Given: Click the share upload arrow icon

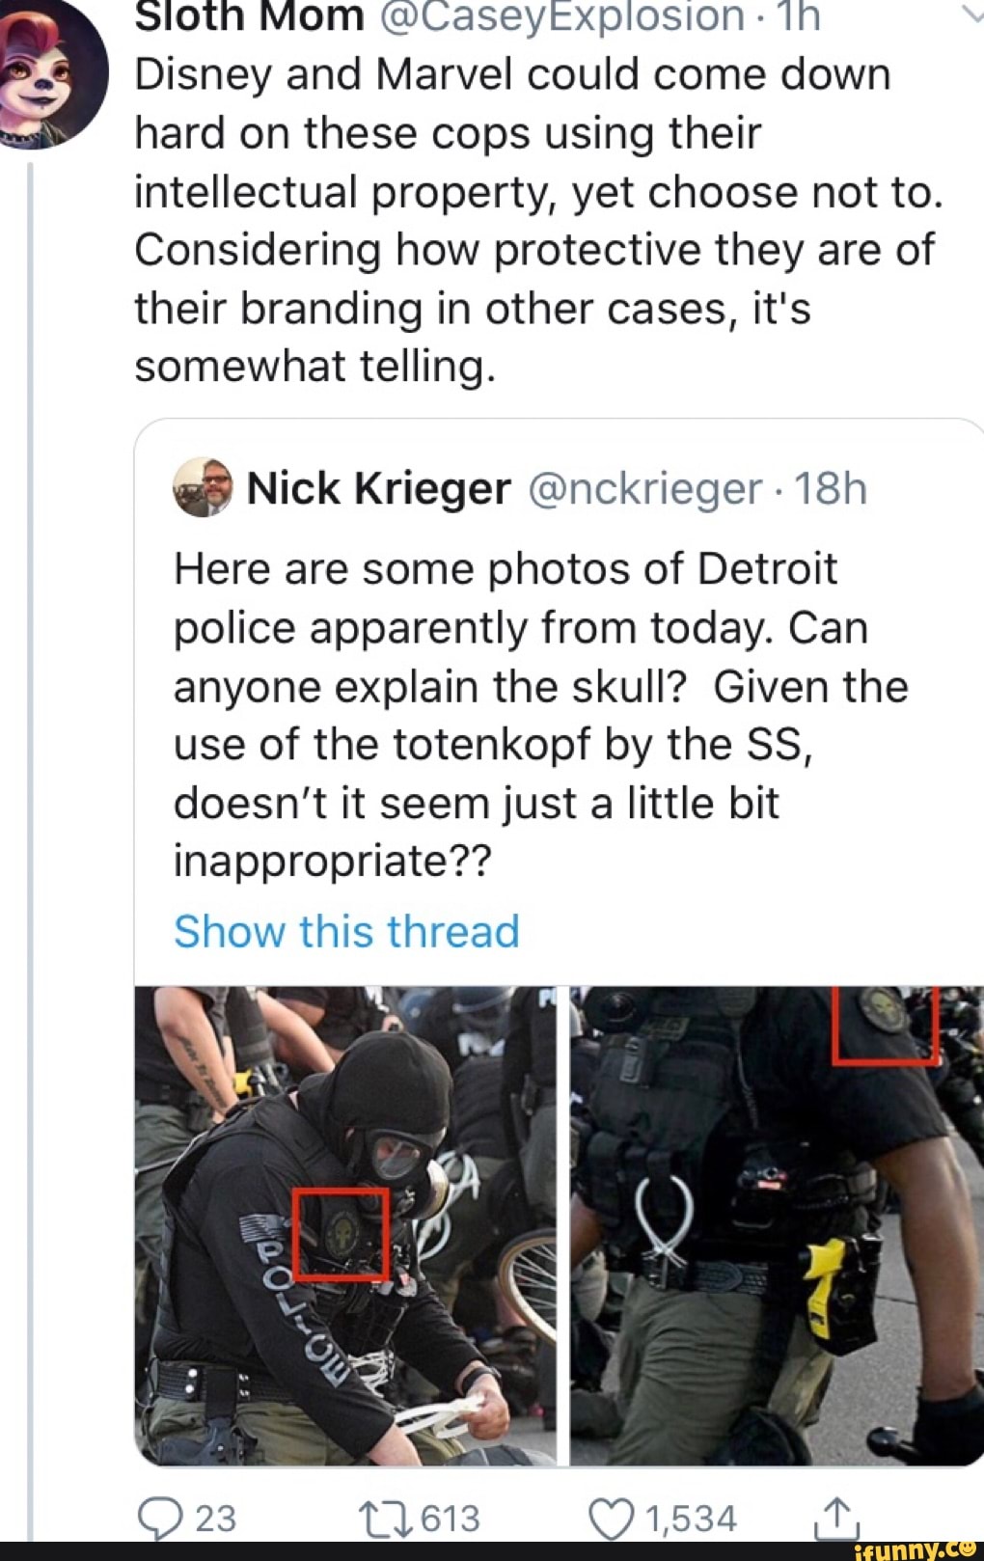Looking at the screenshot, I should click(x=835, y=1516).
